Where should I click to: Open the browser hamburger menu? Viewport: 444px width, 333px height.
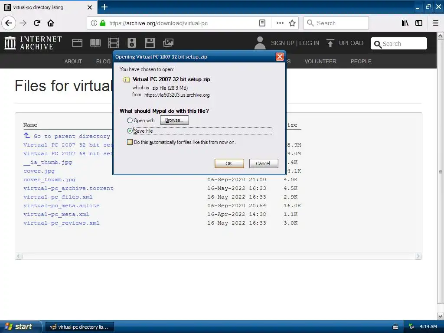coord(435,23)
